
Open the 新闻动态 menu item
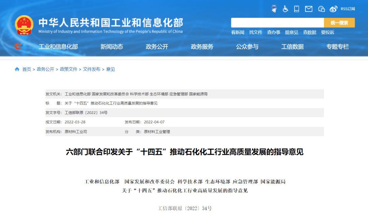[112, 47]
